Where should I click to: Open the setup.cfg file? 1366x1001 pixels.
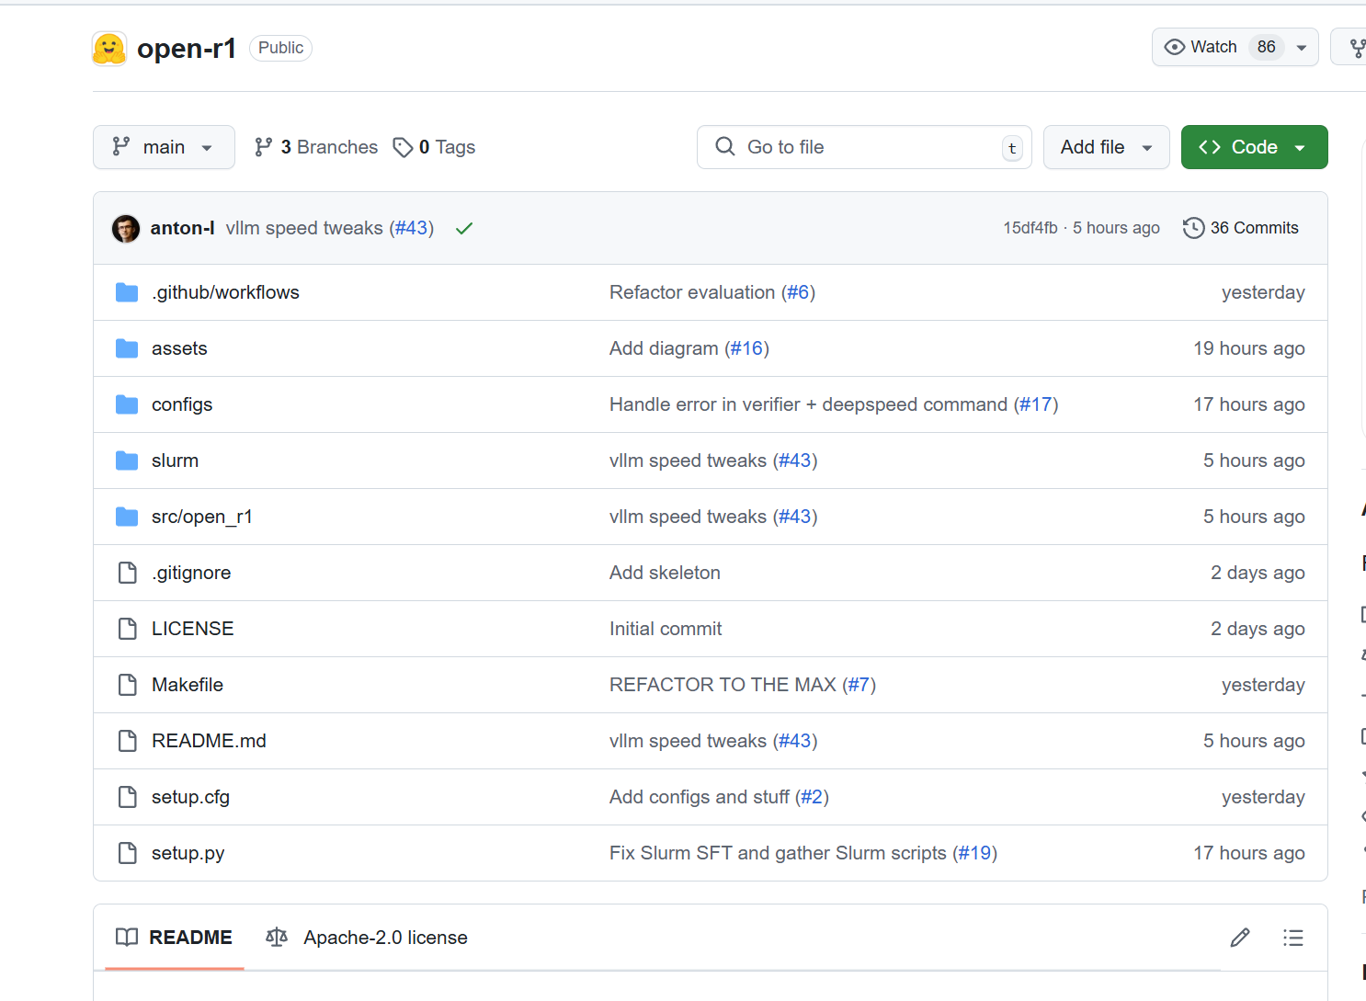point(190,797)
